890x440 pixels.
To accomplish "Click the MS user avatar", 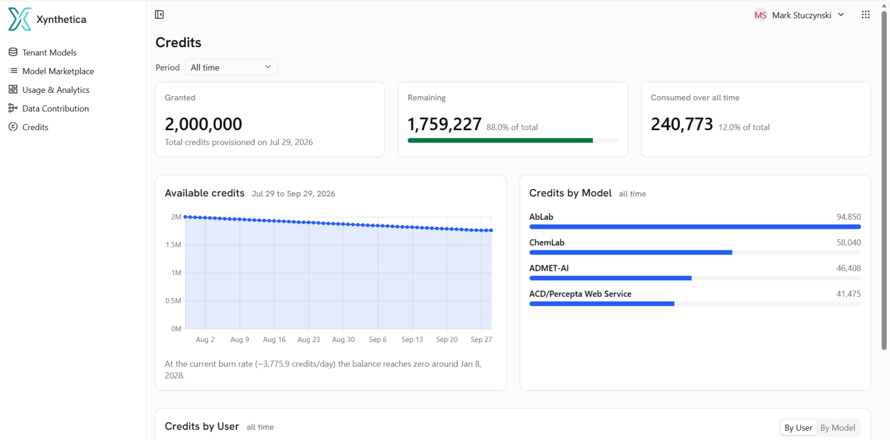I will coord(760,15).
